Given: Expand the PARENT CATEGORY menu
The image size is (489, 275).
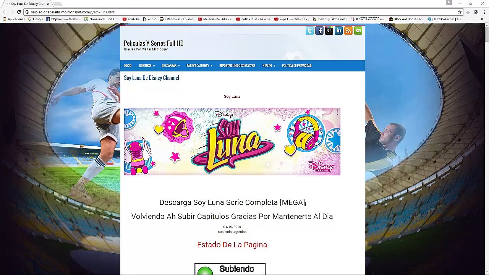Looking at the screenshot, I should pos(199,66).
